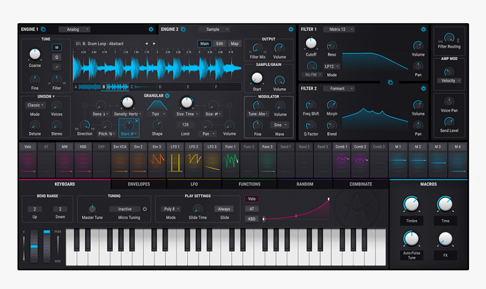Toggle Filter 2 power button
Screen dimensions: 486x289
point(423,88)
